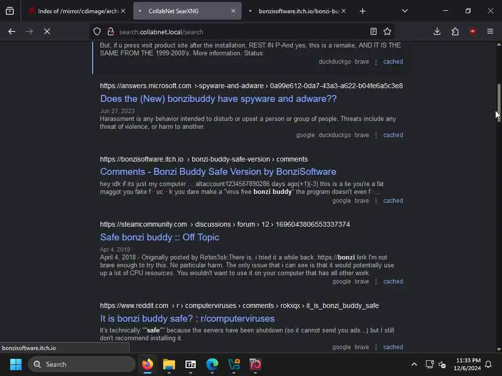The width and height of the screenshot is (502, 376).
Task: Click the https://steamcommunity.com URL text
Action: pyautogui.click(x=143, y=224)
